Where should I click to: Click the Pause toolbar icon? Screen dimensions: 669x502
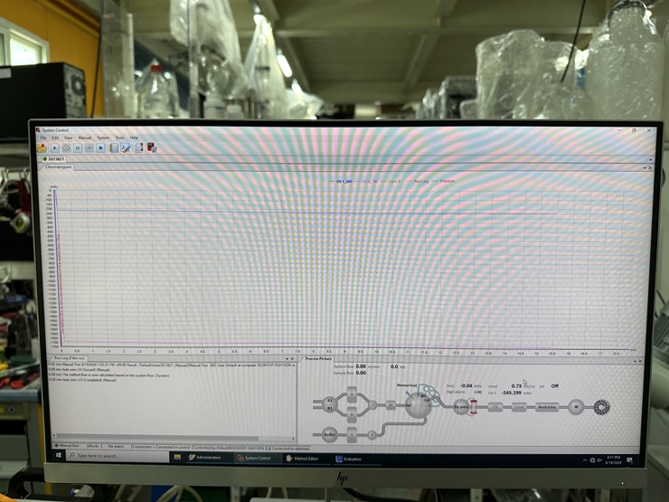78,147
